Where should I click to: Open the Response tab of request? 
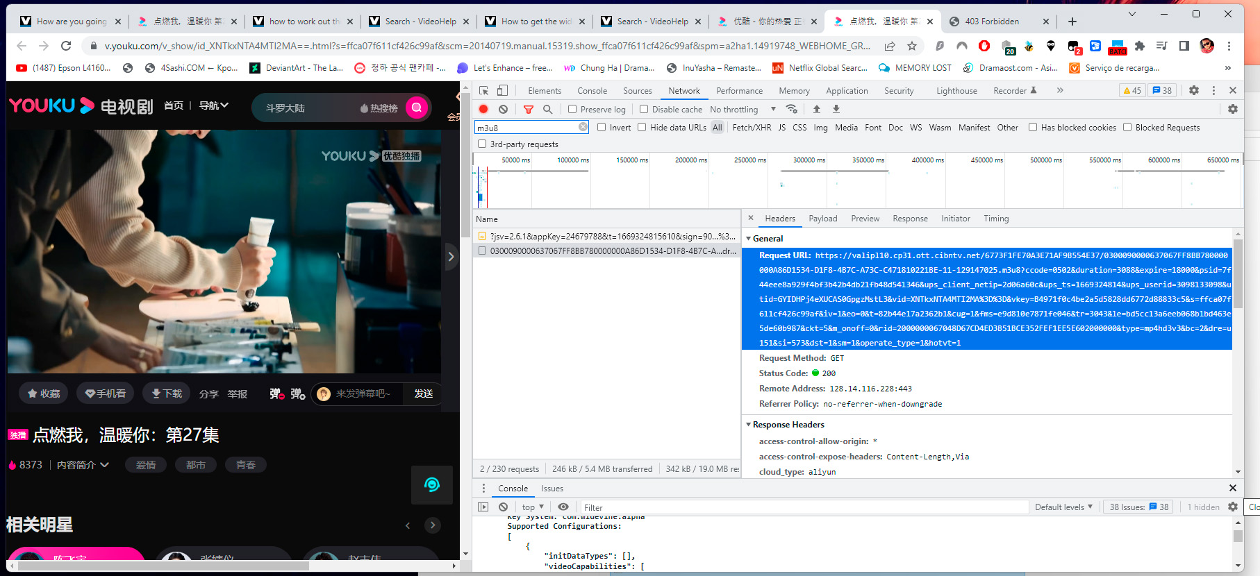(x=910, y=219)
